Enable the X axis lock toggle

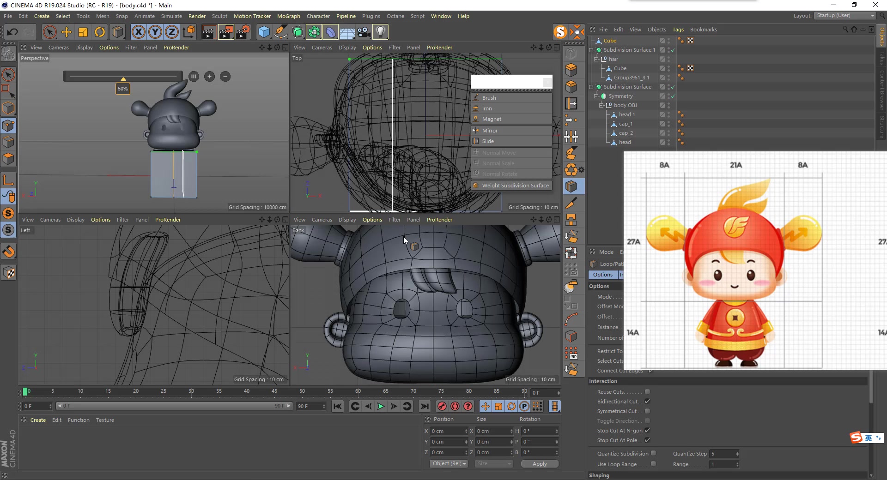click(x=138, y=32)
